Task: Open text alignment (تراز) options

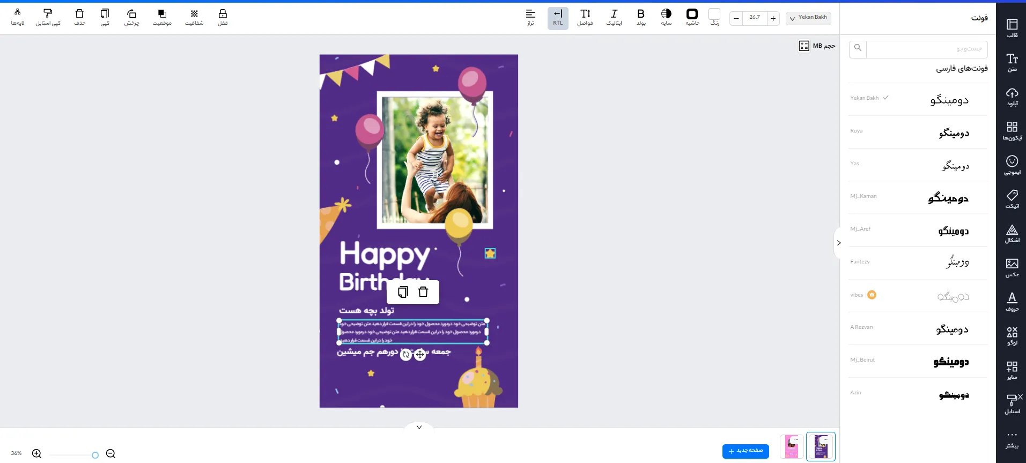Action: [x=530, y=17]
